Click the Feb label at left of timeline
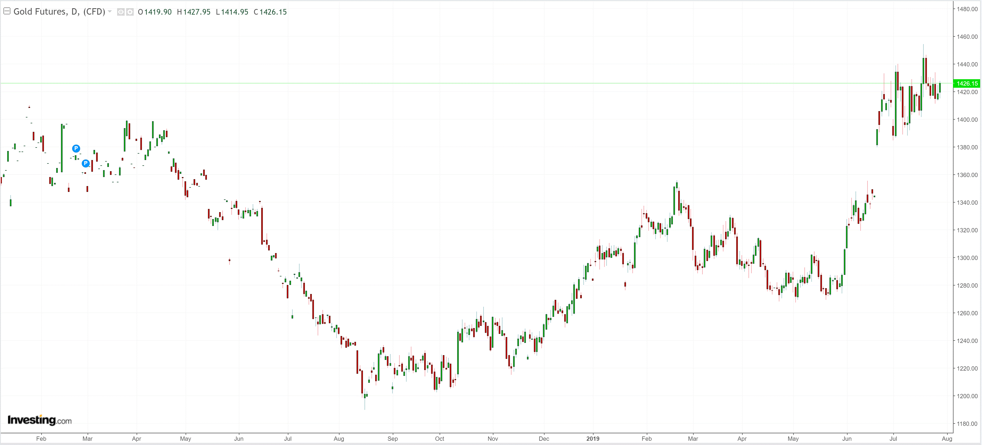Screen dimensions: 982x445 click(x=41, y=439)
